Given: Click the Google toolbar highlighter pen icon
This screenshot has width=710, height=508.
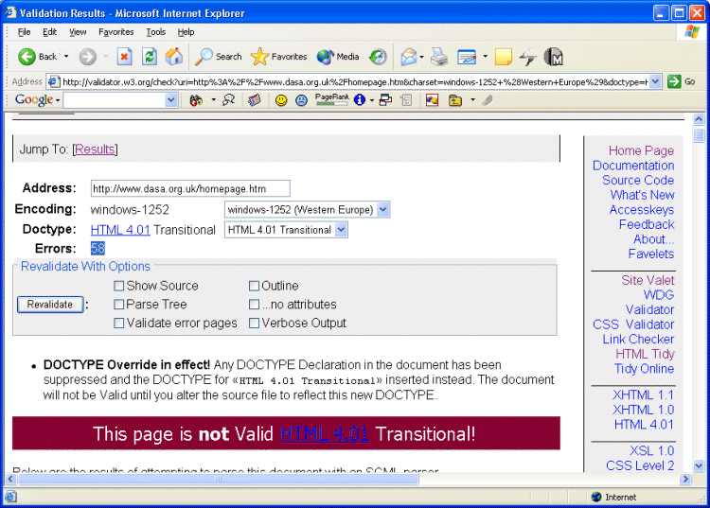Looking at the screenshot, I should pyautogui.click(x=488, y=100).
